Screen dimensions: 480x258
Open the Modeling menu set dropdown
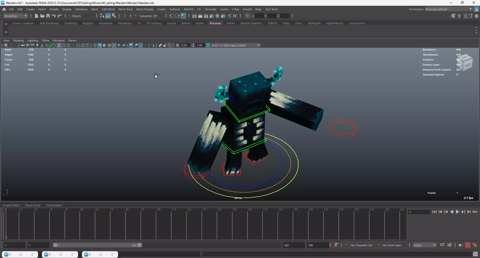click(x=15, y=16)
